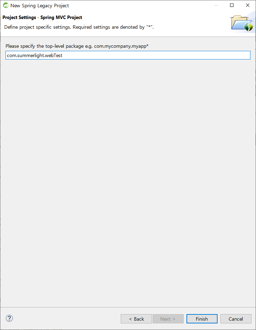Image resolution: width=256 pixels, height=330 pixels.
Task: Click the 'Project Settings - Spring MVC Project' heading
Action: 42,17
